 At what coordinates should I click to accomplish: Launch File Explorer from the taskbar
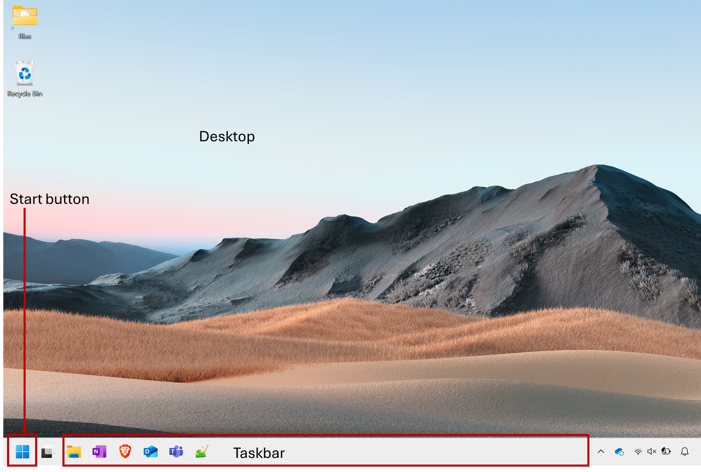(x=74, y=452)
